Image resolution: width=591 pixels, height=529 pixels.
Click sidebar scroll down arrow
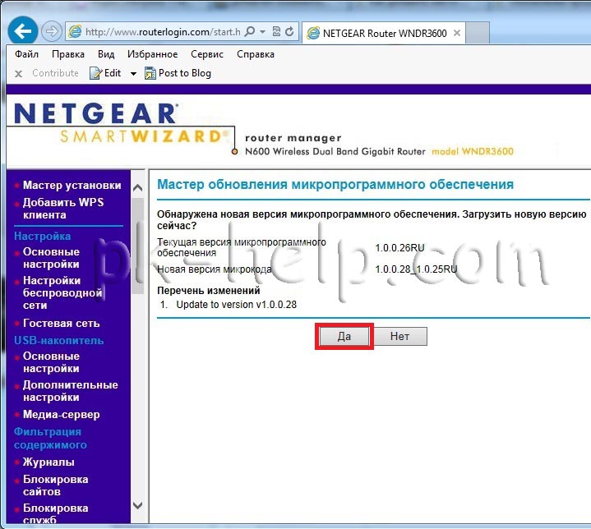[138, 505]
